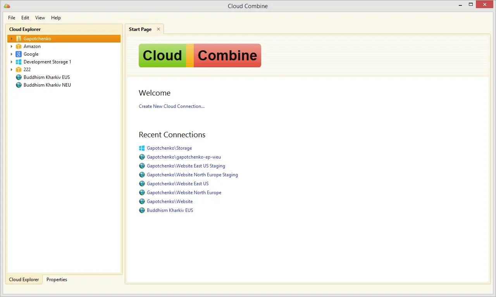Click the Amazon box icon in Cloud Explorer
This screenshot has height=297, width=496.
tap(19, 46)
